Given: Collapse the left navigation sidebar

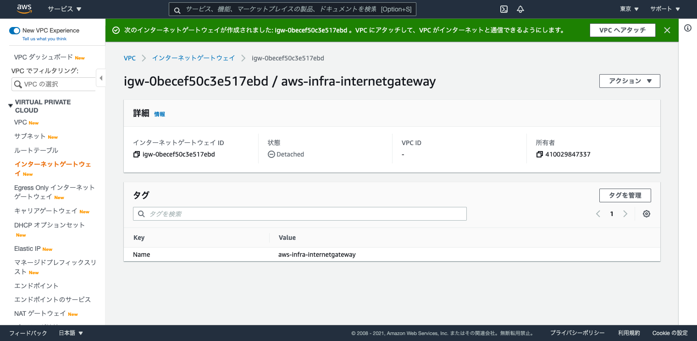Looking at the screenshot, I should click(x=101, y=78).
